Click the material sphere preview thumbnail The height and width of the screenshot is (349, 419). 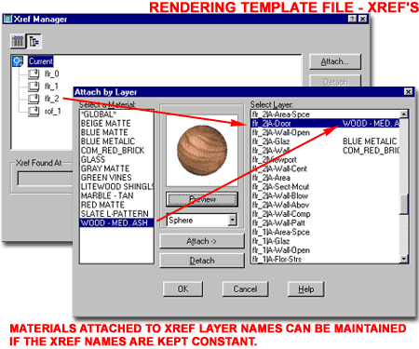202,150
